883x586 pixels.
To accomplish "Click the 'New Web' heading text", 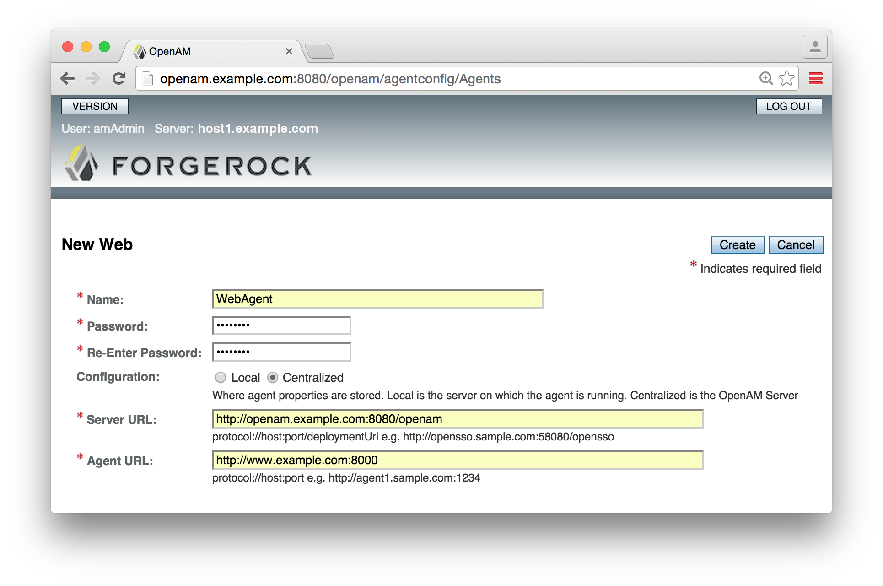I will [x=97, y=244].
